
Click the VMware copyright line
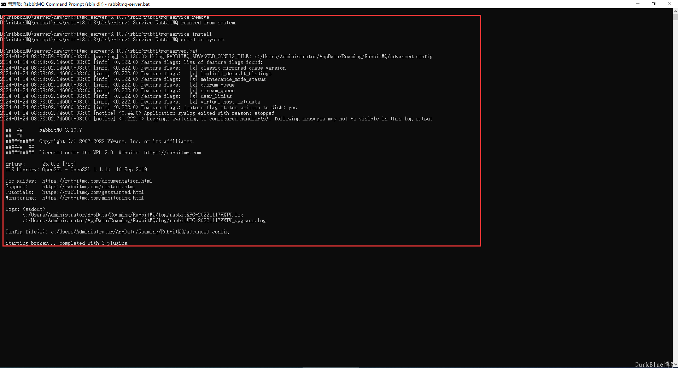[116, 142]
